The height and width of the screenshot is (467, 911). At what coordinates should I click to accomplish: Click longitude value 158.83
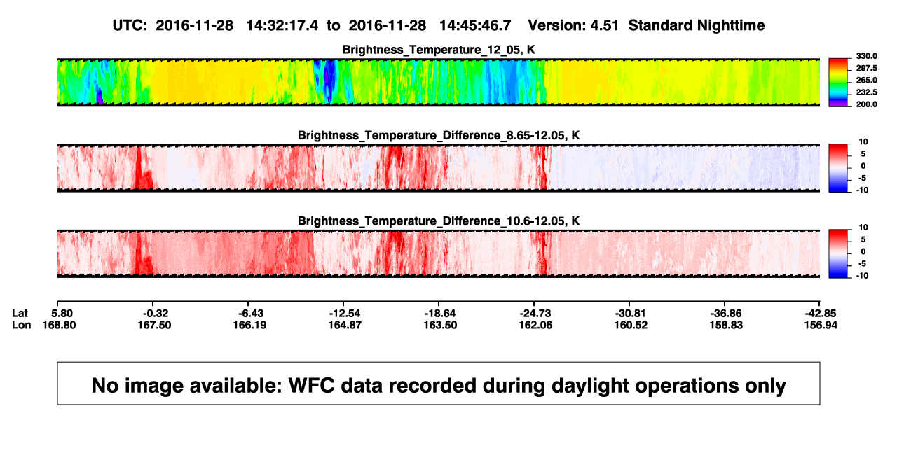tap(726, 325)
